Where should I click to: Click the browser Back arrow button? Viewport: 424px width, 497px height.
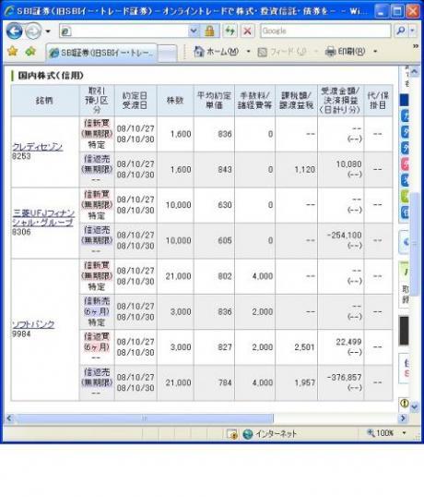[x=14, y=31]
